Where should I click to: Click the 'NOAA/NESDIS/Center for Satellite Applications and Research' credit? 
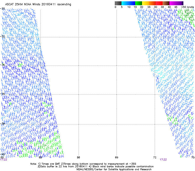click(x=114, y=169)
